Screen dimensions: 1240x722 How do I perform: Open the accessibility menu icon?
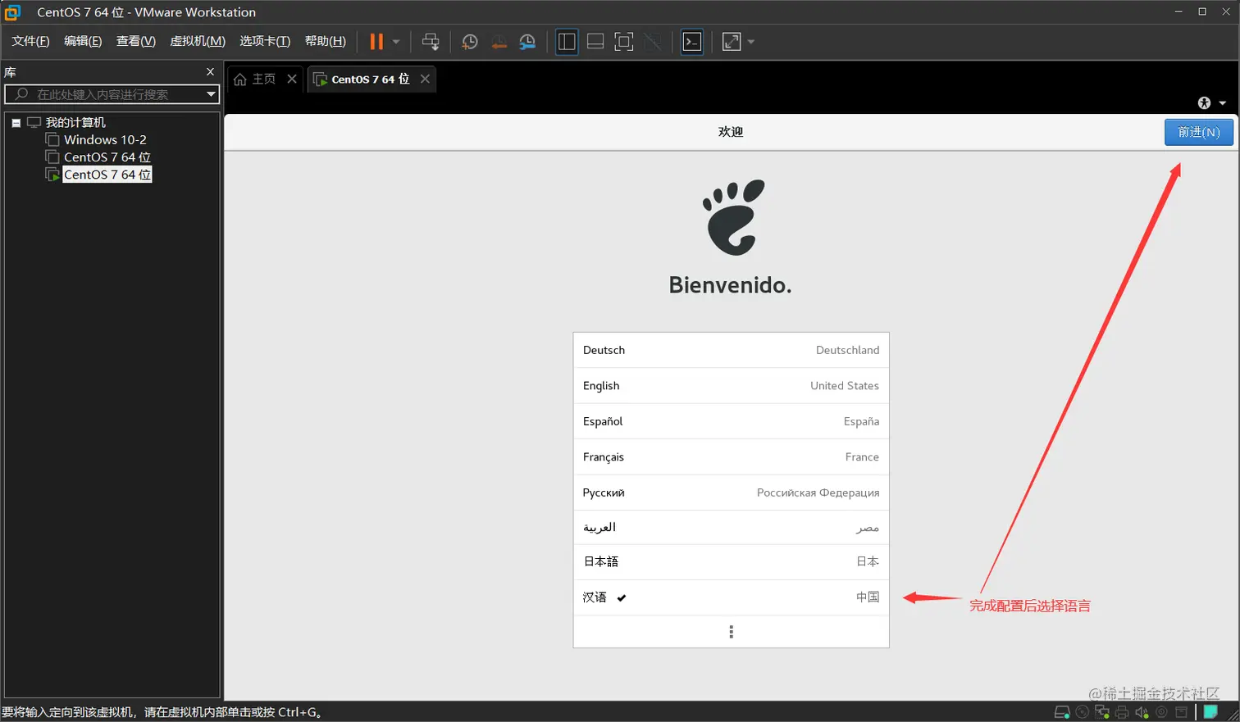tap(1204, 102)
